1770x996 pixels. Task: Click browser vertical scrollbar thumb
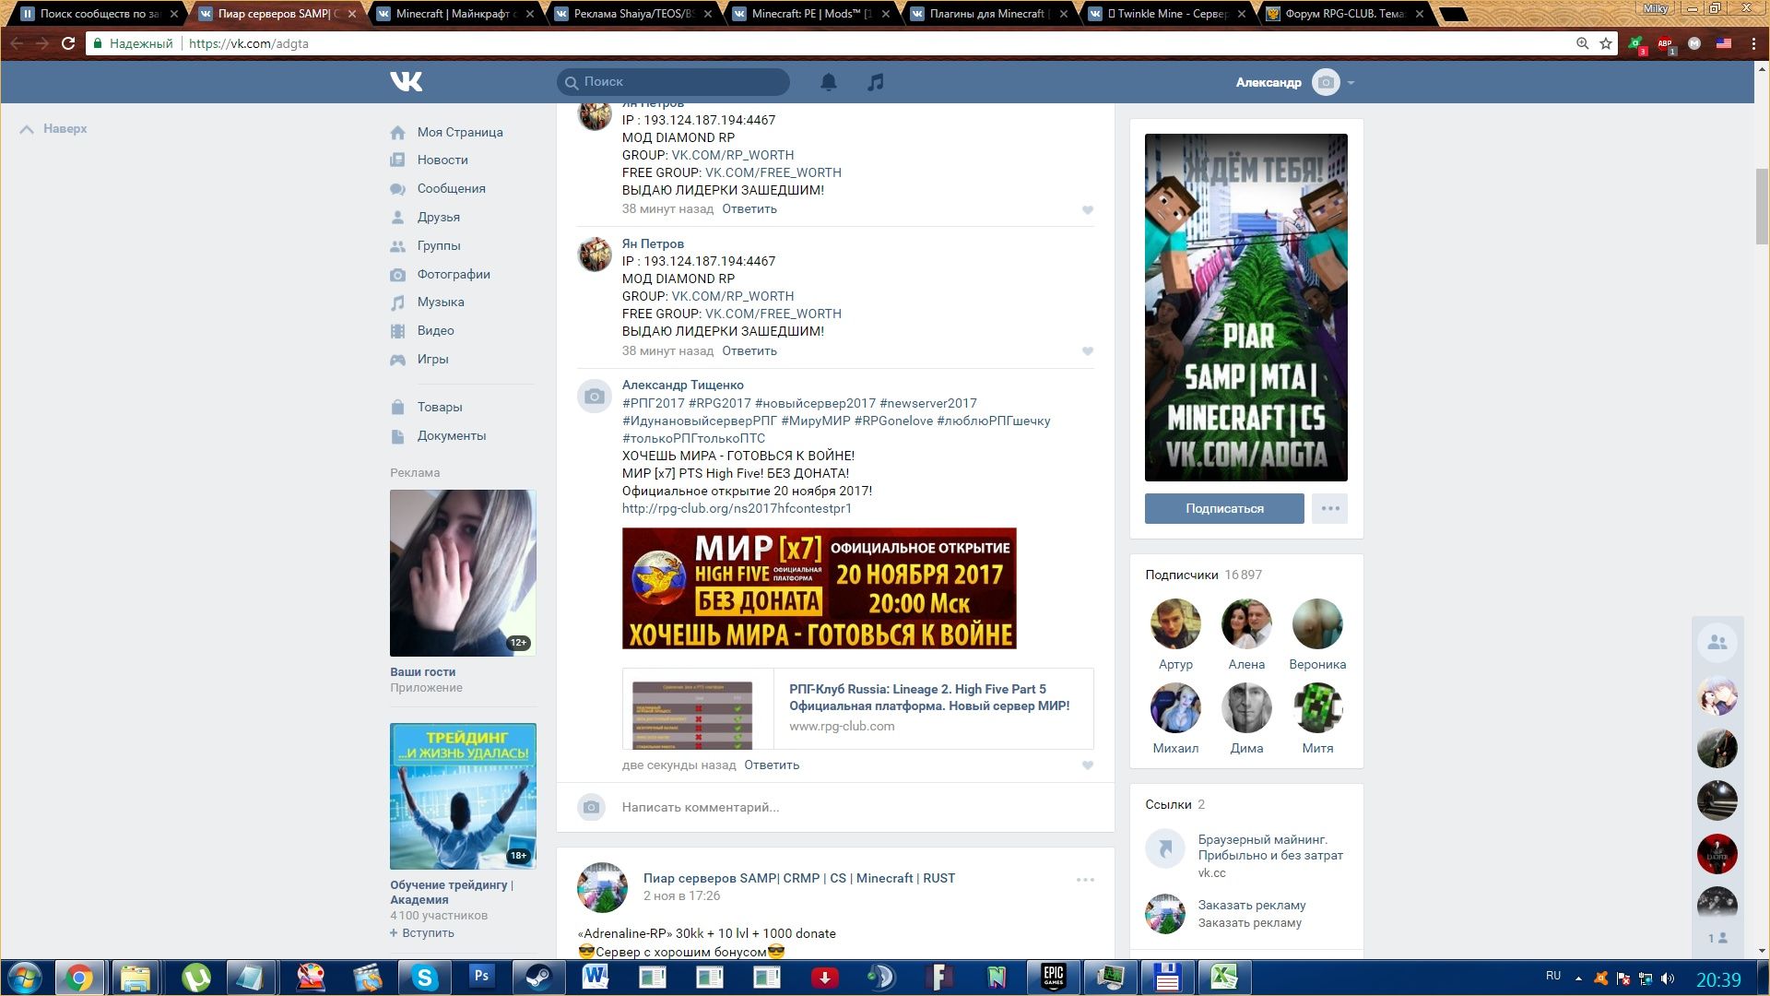(1762, 207)
